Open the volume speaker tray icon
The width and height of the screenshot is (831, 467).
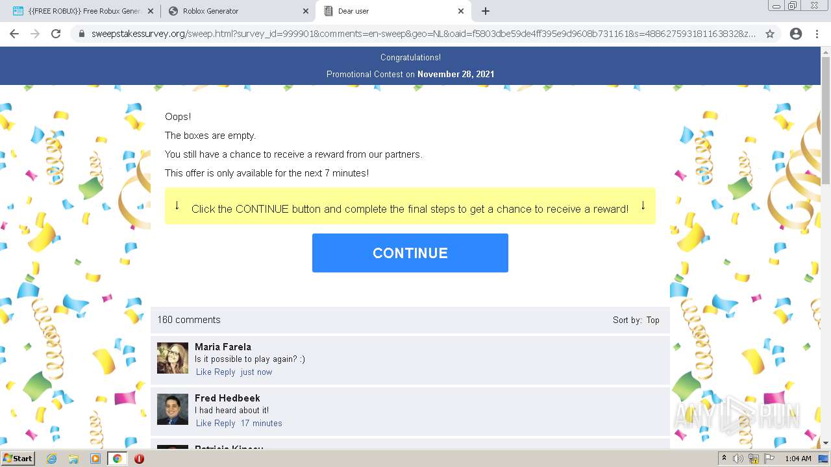point(738,459)
